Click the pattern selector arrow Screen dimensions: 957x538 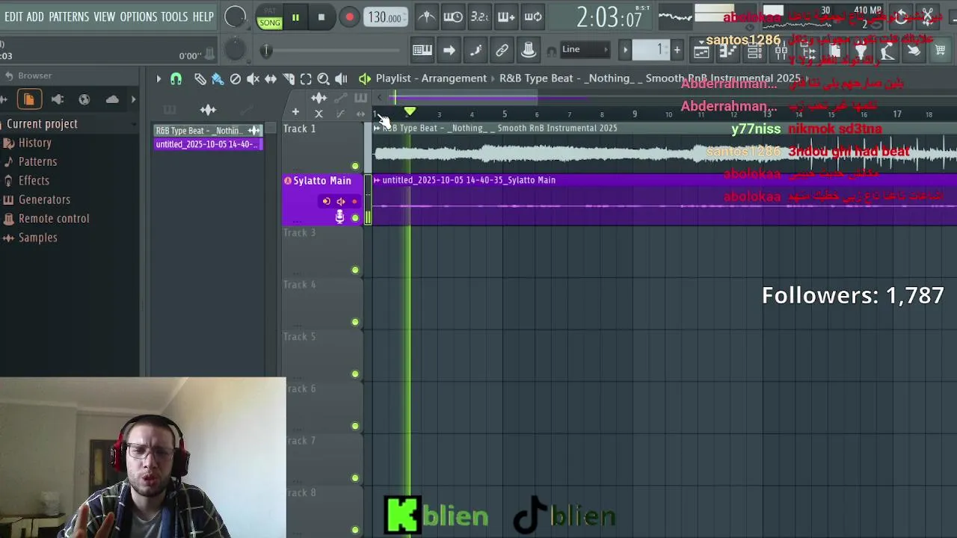[x=625, y=50]
